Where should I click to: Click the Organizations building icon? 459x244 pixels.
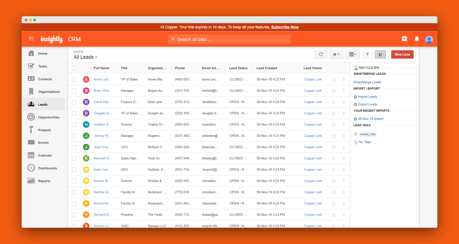(31, 91)
